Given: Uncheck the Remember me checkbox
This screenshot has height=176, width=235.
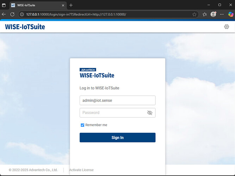Looking at the screenshot, I should point(82,125).
